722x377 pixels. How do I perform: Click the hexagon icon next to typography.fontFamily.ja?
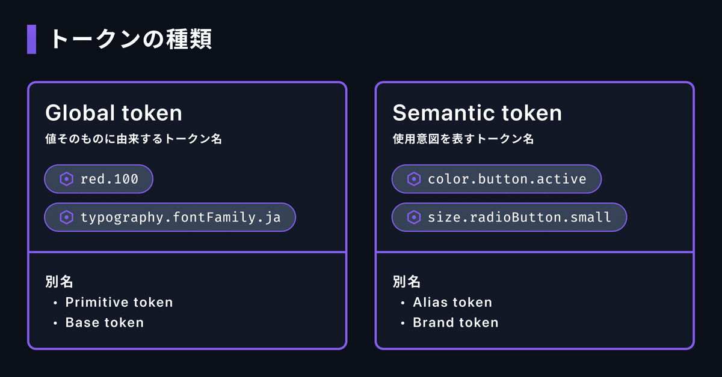coord(66,217)
